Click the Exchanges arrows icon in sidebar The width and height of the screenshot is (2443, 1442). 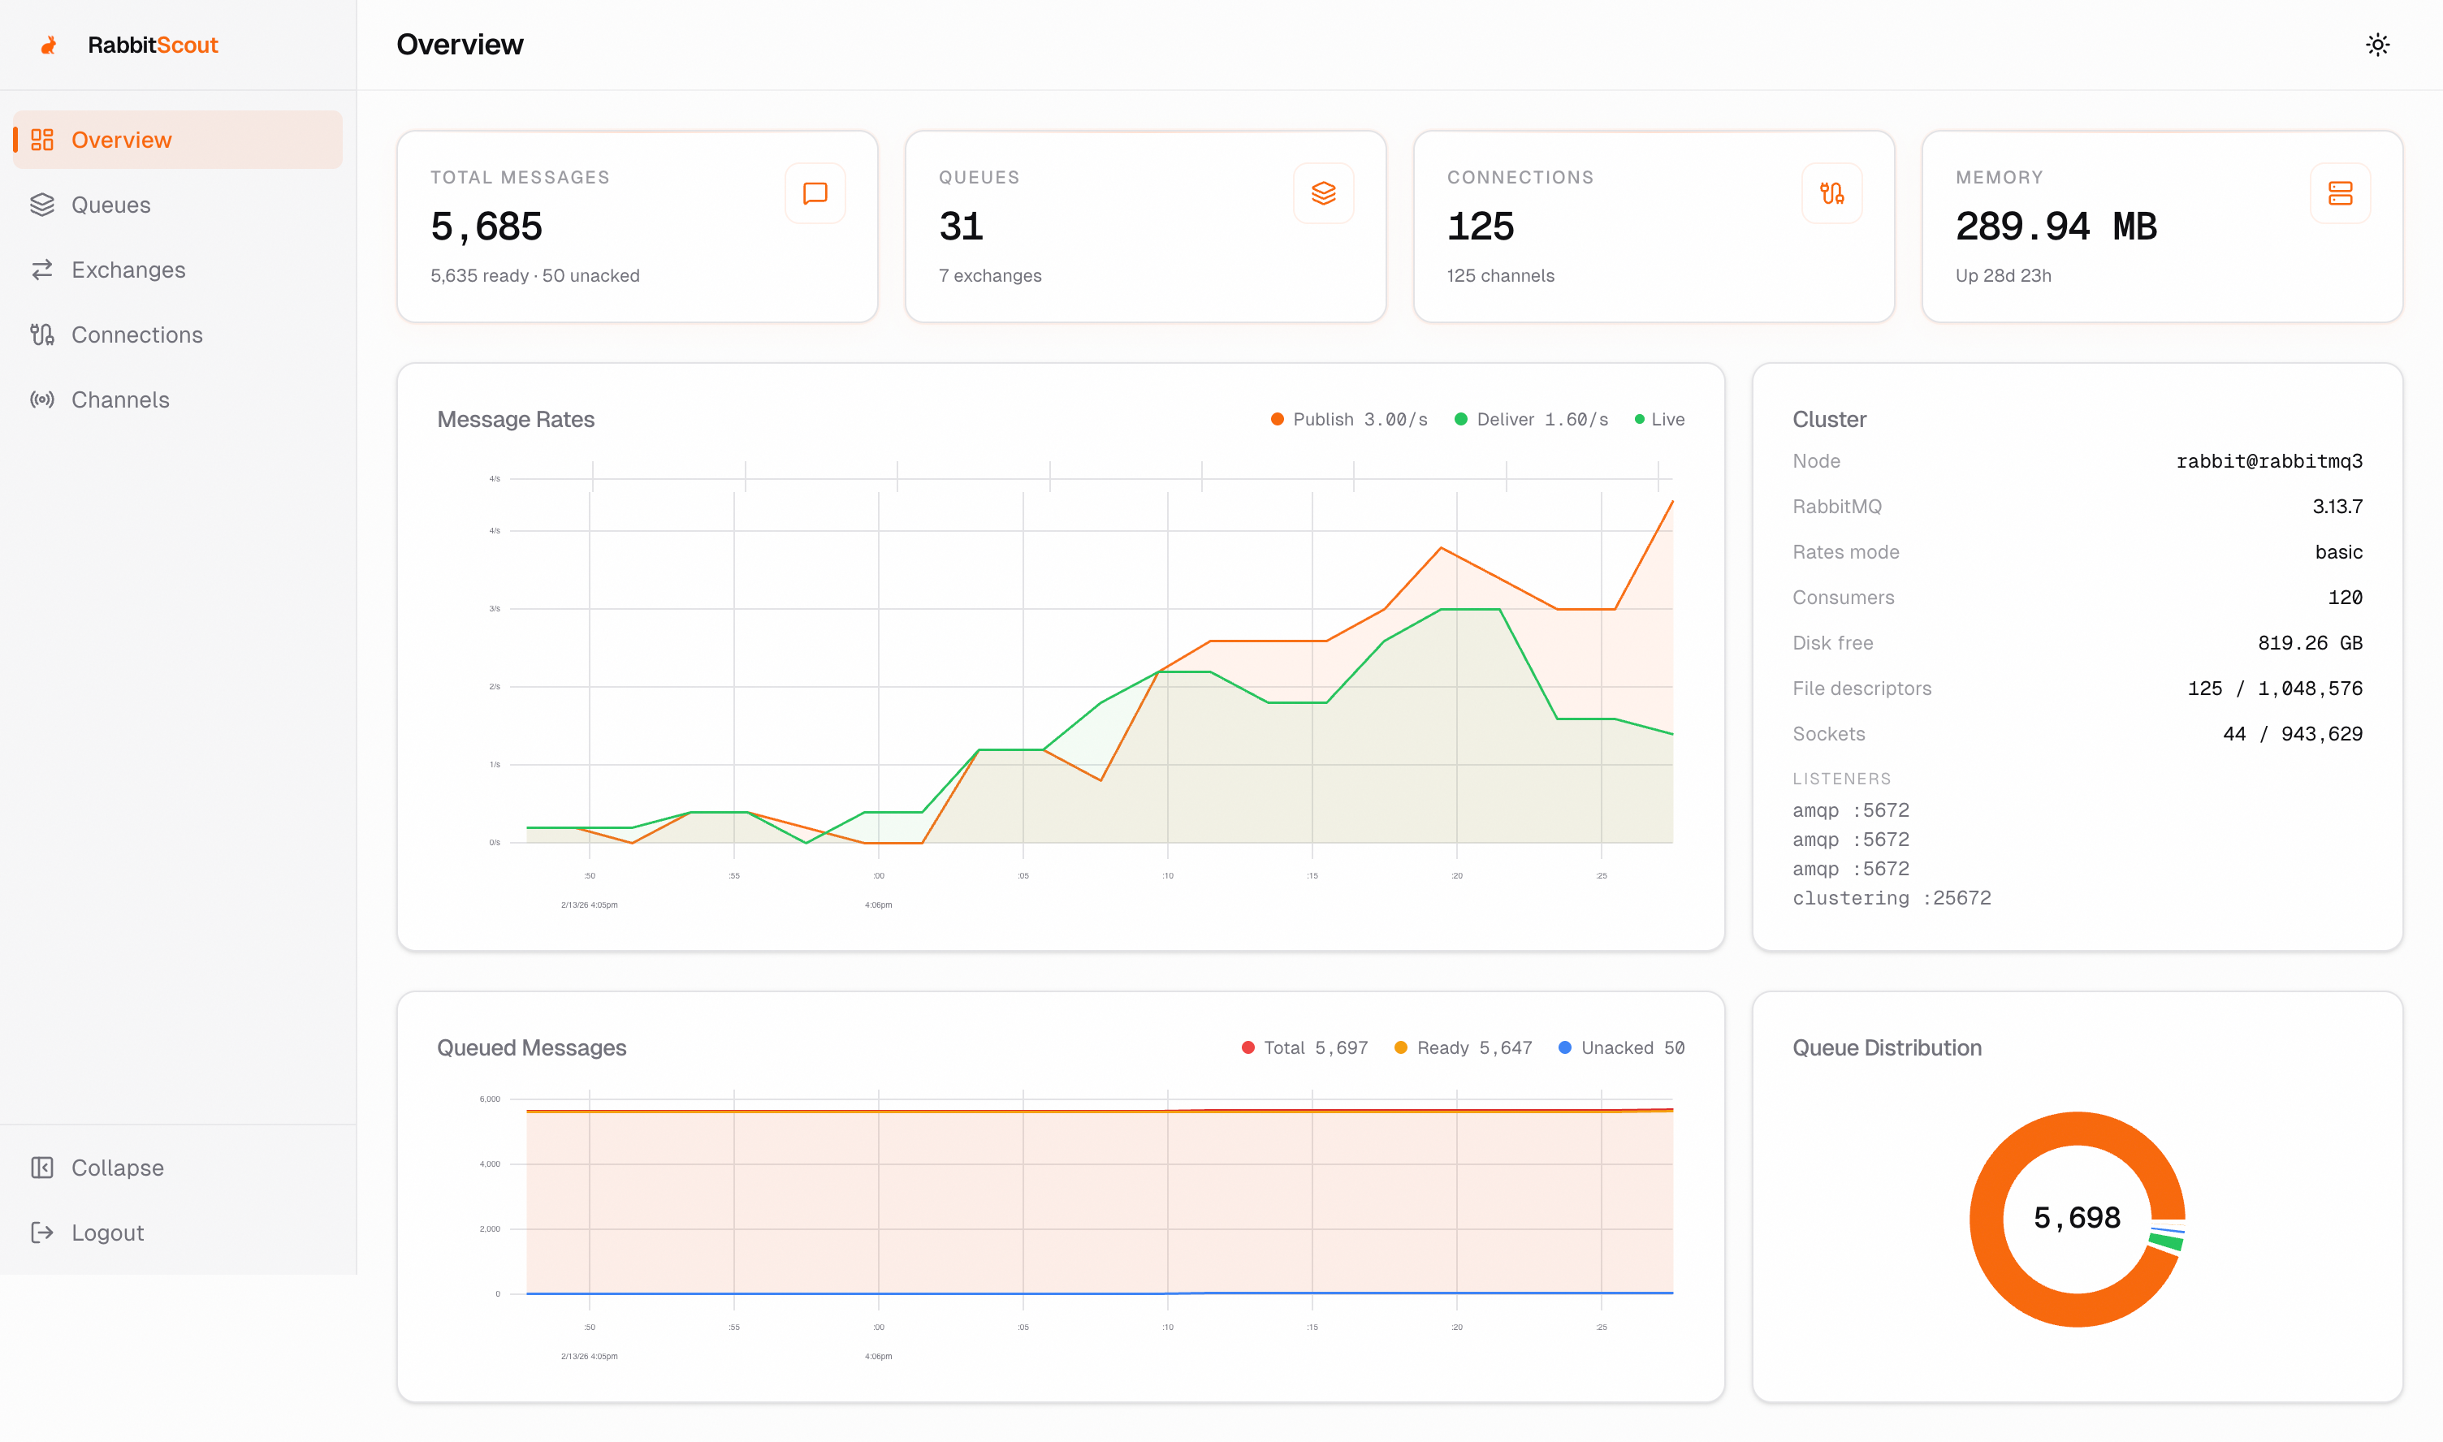tap(41, 270)
